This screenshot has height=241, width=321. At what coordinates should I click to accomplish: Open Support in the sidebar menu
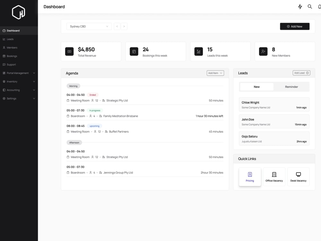(19, 65)
